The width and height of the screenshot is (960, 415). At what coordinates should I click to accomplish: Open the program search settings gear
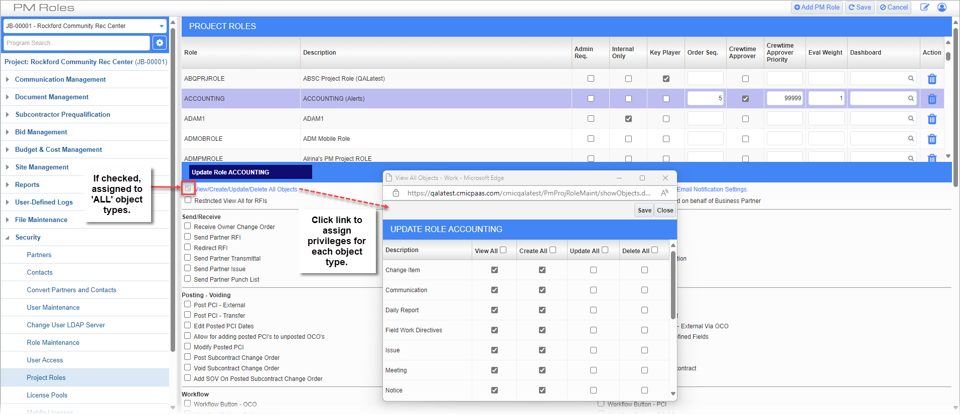(160, 43)
